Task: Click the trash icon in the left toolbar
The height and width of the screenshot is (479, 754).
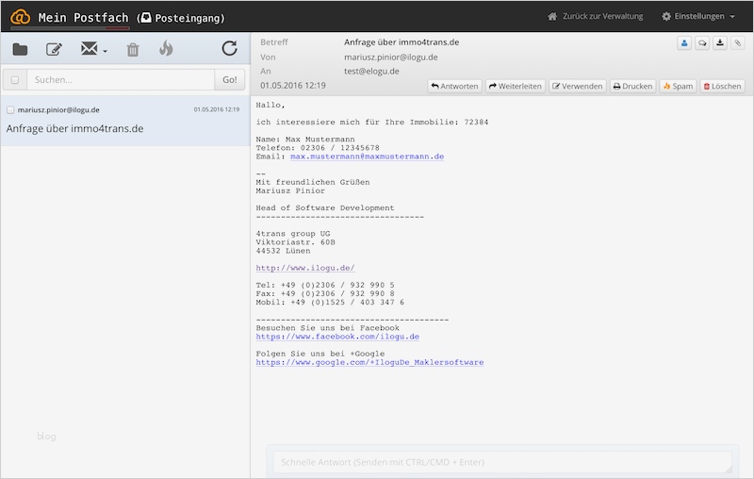Action: click(133, 49)
